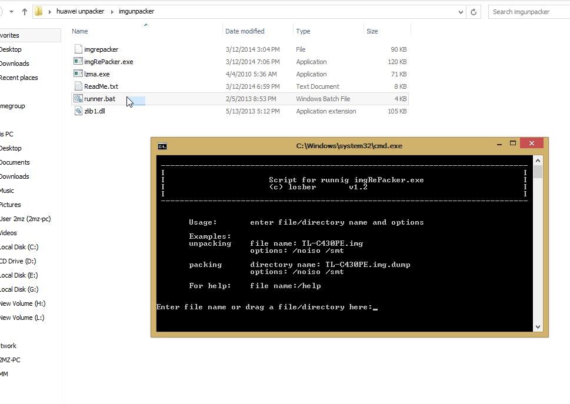Viewport: 570px width, 404px height.
Task: Select the runner.bat batch file icon
Action: 78,98
